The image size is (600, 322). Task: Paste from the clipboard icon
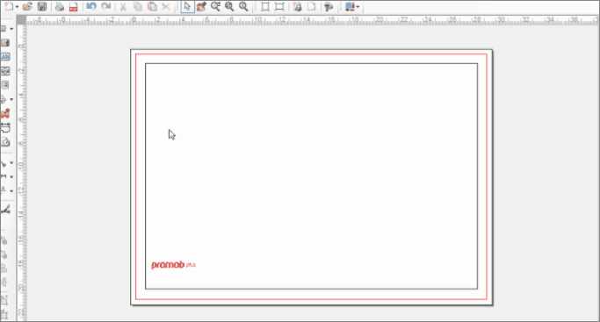(x=152, y=6)
